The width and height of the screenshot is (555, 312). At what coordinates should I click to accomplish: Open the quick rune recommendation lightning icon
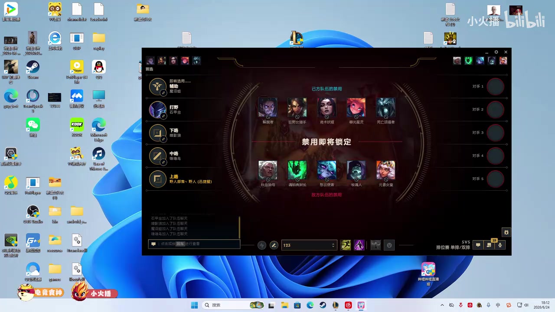click(x=261, y=245)
